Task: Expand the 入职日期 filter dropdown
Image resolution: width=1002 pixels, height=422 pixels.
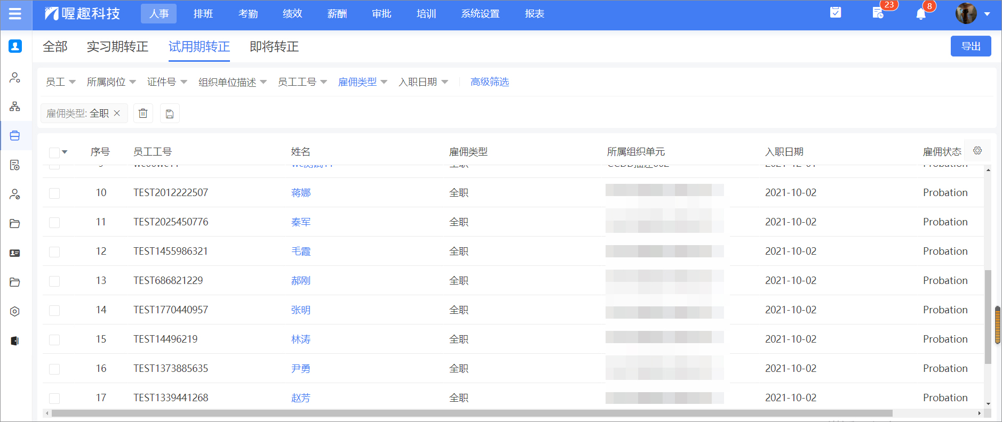Action: click(x=423, y=82)
